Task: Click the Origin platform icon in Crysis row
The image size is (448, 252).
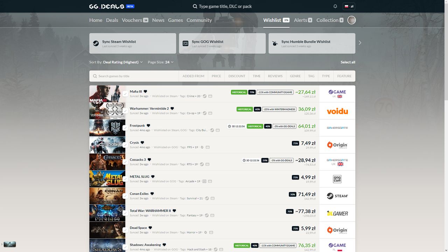Action: (x=202, y=147)
